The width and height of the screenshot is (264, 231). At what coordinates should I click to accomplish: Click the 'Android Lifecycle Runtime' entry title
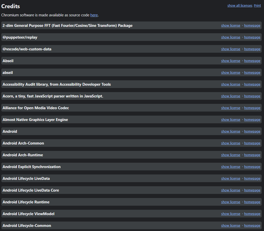[26, 202]
